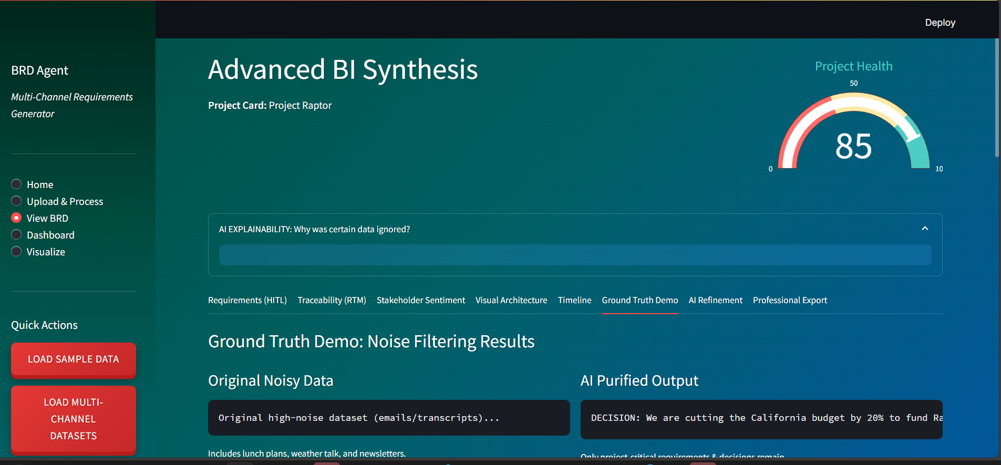Screen dimensions: 1001x465
Task: Switch to the Visual Architecture tab
Action: point(511,300)
